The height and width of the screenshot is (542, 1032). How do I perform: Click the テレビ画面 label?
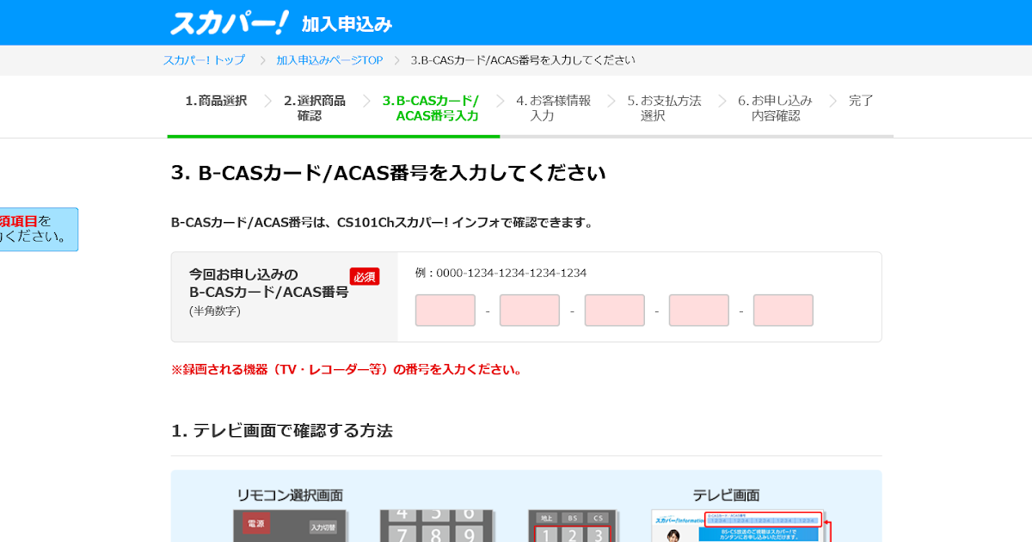click(726, 496)
